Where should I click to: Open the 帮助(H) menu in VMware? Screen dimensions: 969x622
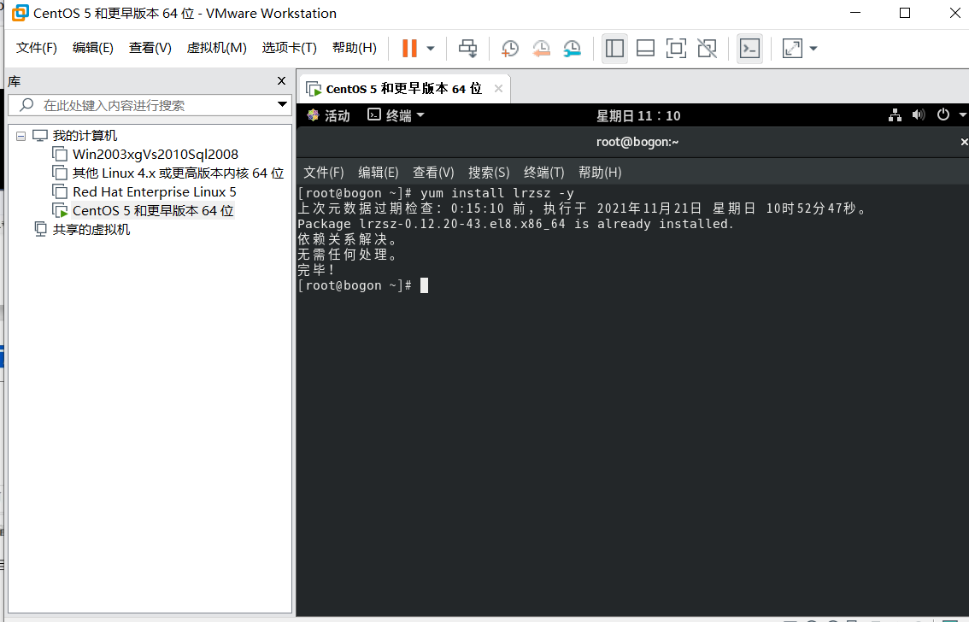tap(354, 48)
